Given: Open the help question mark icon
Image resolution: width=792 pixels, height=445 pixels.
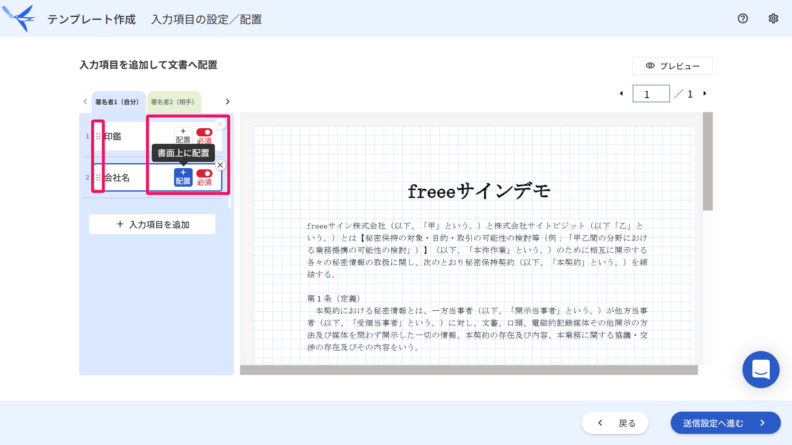Looking at the screenshot, I should click(x=742, y=19).
